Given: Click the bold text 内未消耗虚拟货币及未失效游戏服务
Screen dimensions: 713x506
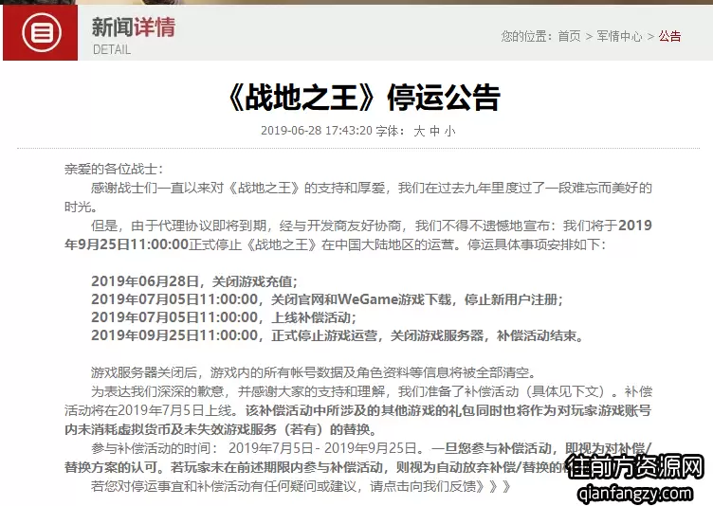Looking at the screenshot, I should pyautogui.click(x=171, y=429).
